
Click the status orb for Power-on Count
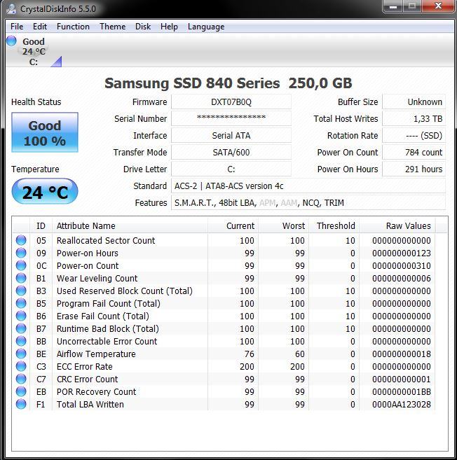21,265
